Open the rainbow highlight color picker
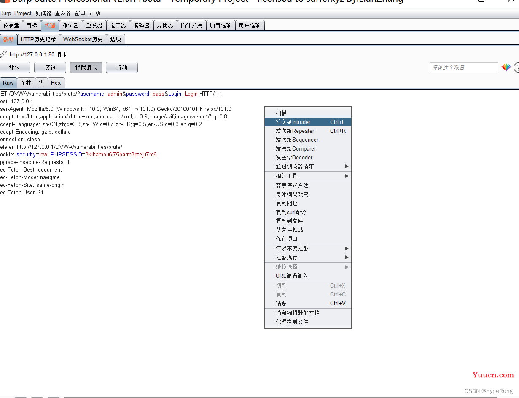Viewport: 519px width, 398px height. (506, 67)
